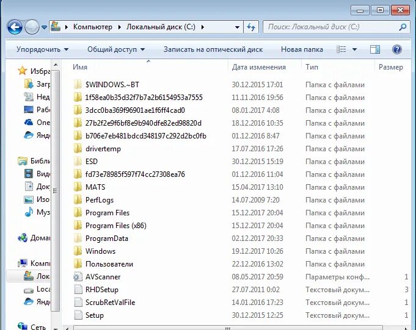Screen dimensions: 416x330
Task: Click Параметры конф... type of AVScanner
Action: tap(337, 277)
